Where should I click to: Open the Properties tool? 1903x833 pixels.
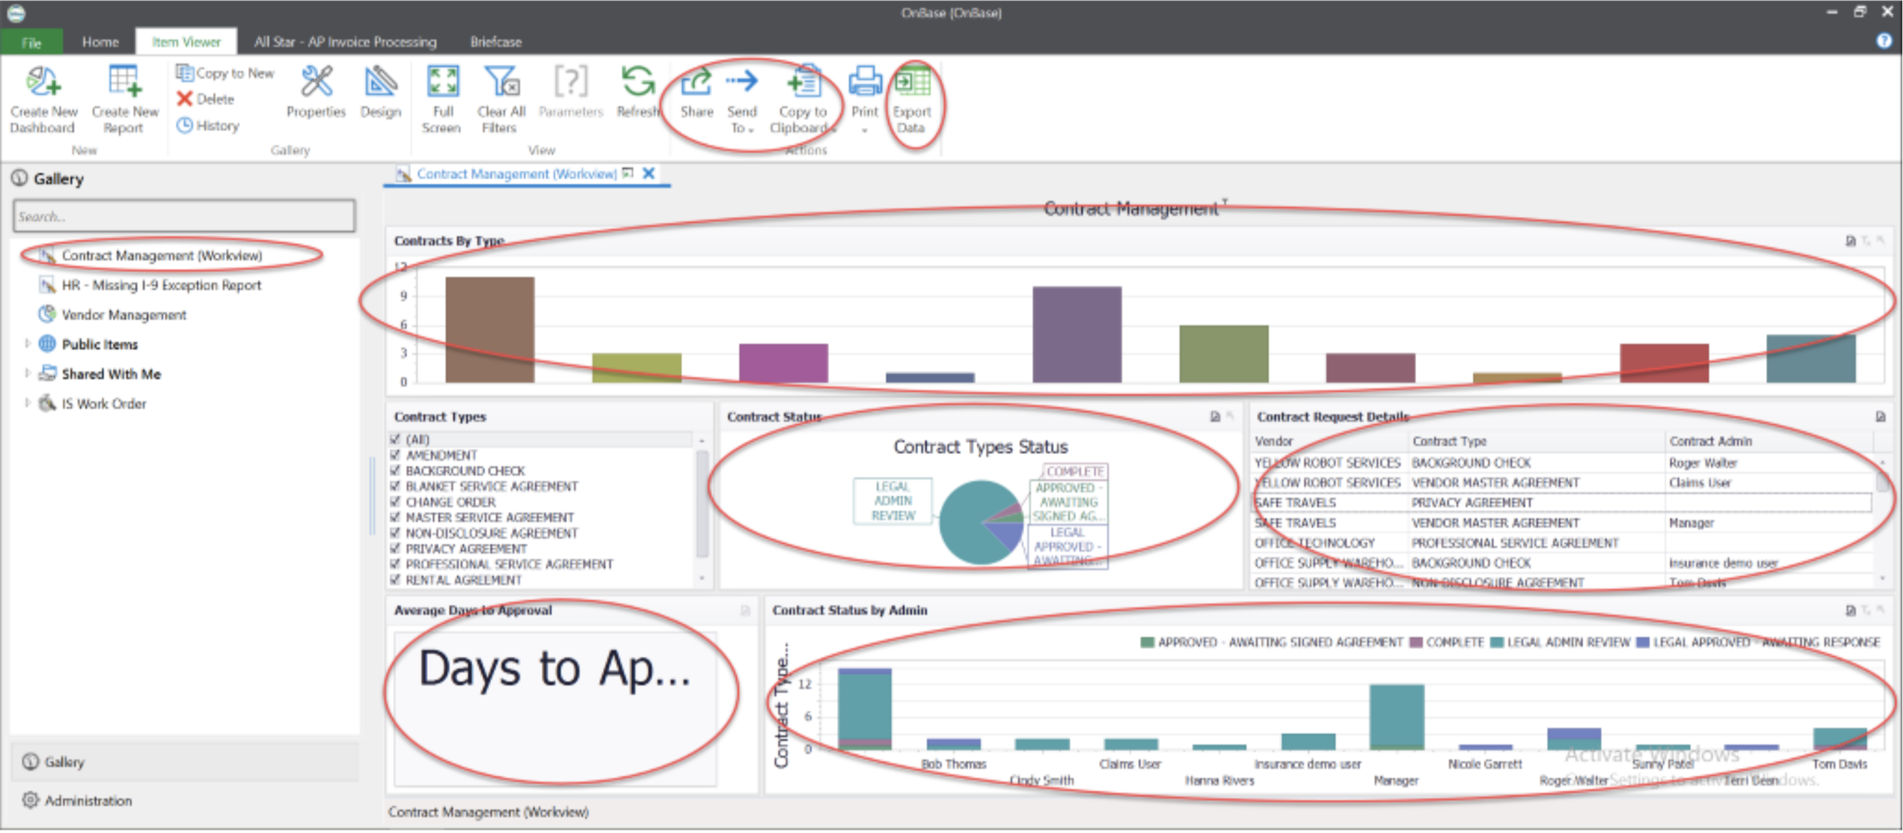coord(315,83)
